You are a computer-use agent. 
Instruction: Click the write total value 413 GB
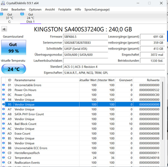[153, 49]
